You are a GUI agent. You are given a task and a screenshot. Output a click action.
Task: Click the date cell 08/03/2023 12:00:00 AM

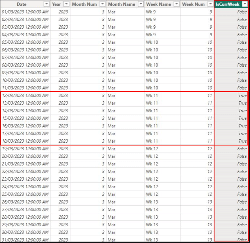tap(25, 65)
